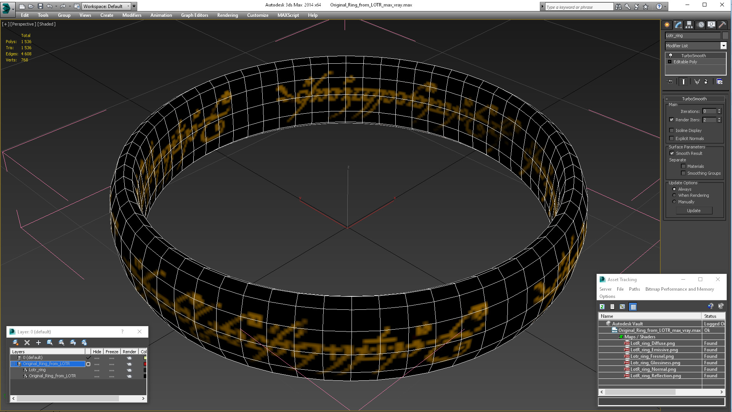Click the Project Folder toolbar icon
732x412 pixels.
pos(77,6)
